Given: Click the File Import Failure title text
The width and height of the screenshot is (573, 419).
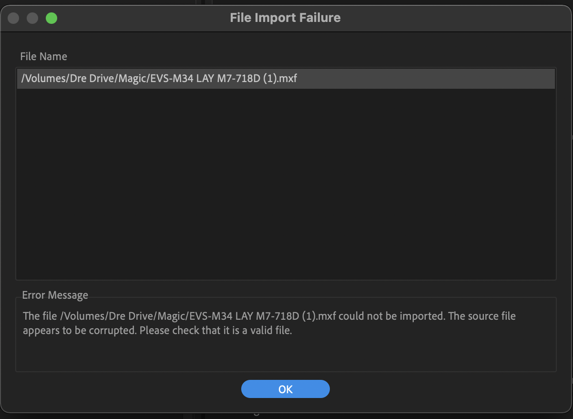Looking at the screenshot, I should coord(285,18).
